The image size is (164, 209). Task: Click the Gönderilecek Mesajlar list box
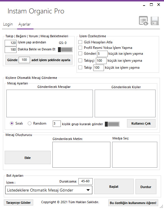[50, 103]
